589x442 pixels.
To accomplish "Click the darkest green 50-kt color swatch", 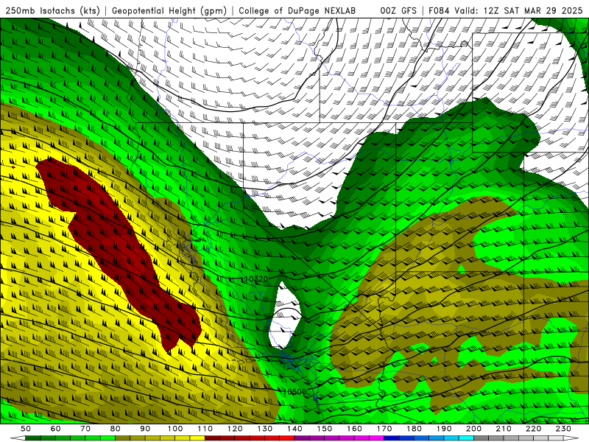I will [32, 438].
